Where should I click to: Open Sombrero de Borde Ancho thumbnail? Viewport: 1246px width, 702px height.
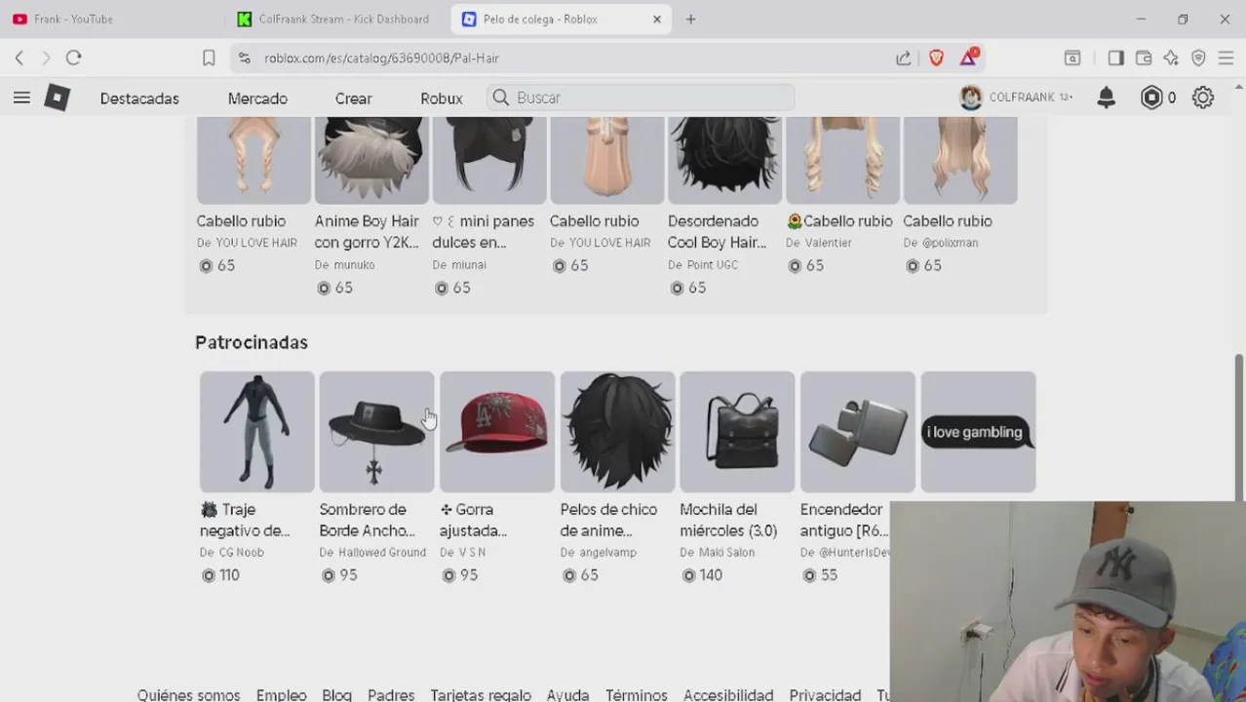point(376,431)
